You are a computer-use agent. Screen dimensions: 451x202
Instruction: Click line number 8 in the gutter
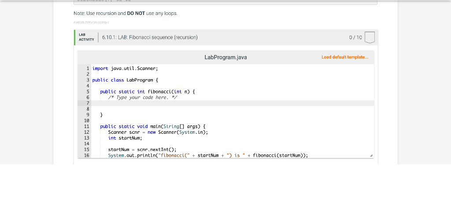tap(88, 109)
